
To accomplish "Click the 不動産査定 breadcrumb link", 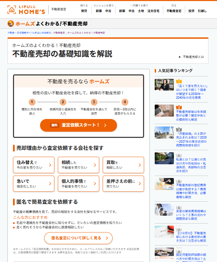I will pyautogui.click(x=59, y=33).
